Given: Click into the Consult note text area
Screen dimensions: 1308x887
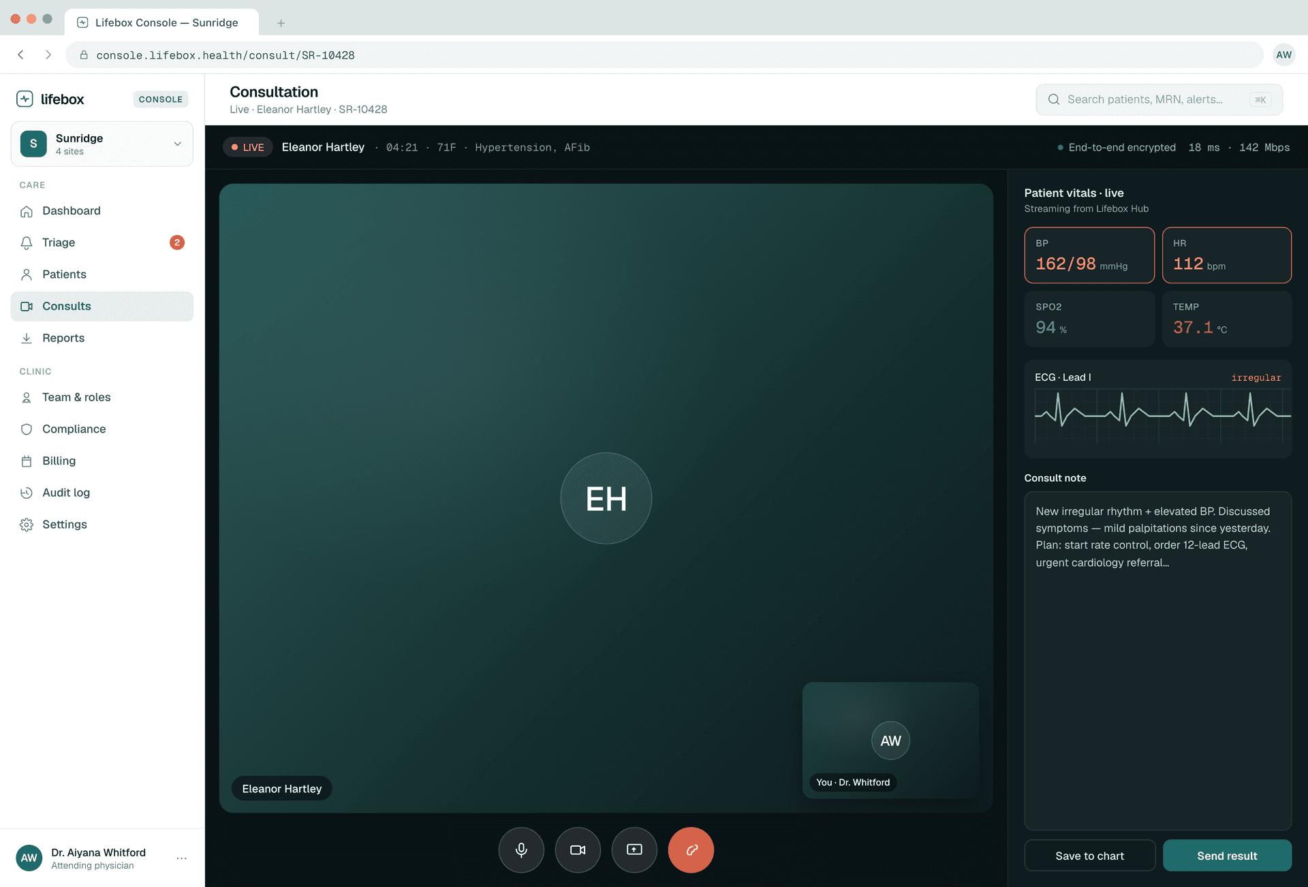Looking at the screenshot, I should [1158, 661].
